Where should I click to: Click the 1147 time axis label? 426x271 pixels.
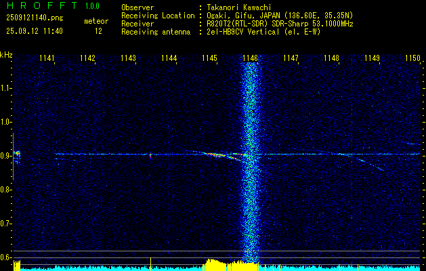click(x=291, y=58)
